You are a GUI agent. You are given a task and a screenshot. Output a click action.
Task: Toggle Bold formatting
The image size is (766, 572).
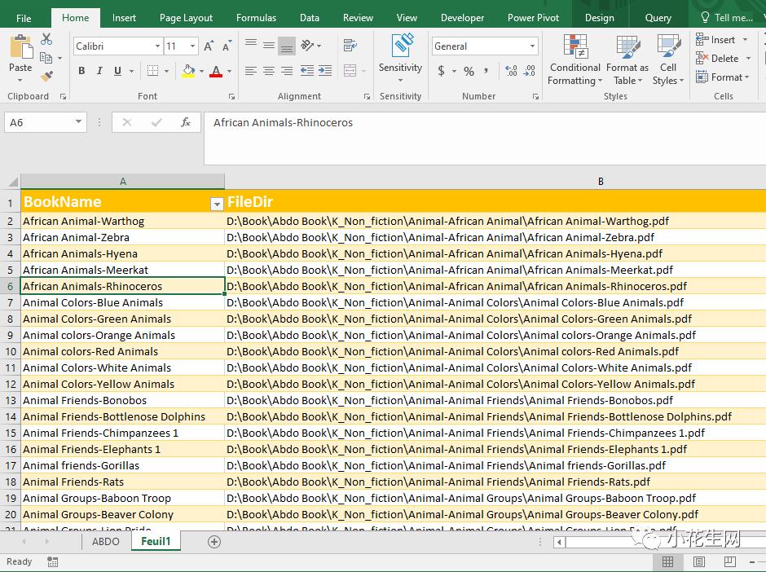pos(81,71)
